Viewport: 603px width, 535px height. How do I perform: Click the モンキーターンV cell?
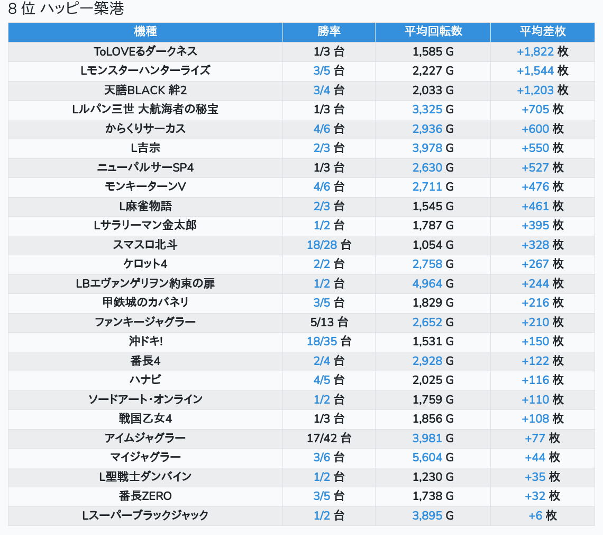tap(145, 187)
